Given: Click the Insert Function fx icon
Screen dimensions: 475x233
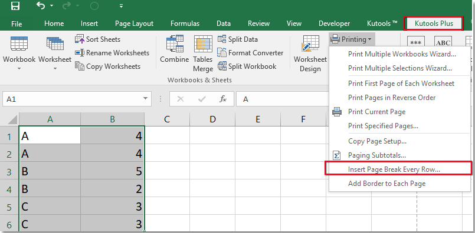Looking at the screenshot, I should 223,99.
